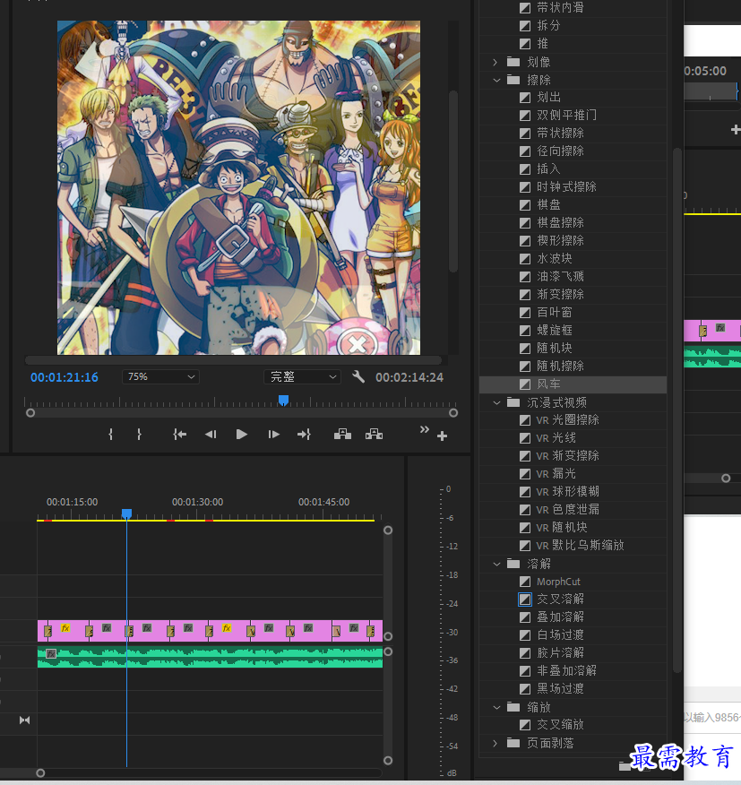Click the 交叉溶解 transition icon
Image resolution: width=741 pixels, height=785 pixels.
(x=525, y=600)
